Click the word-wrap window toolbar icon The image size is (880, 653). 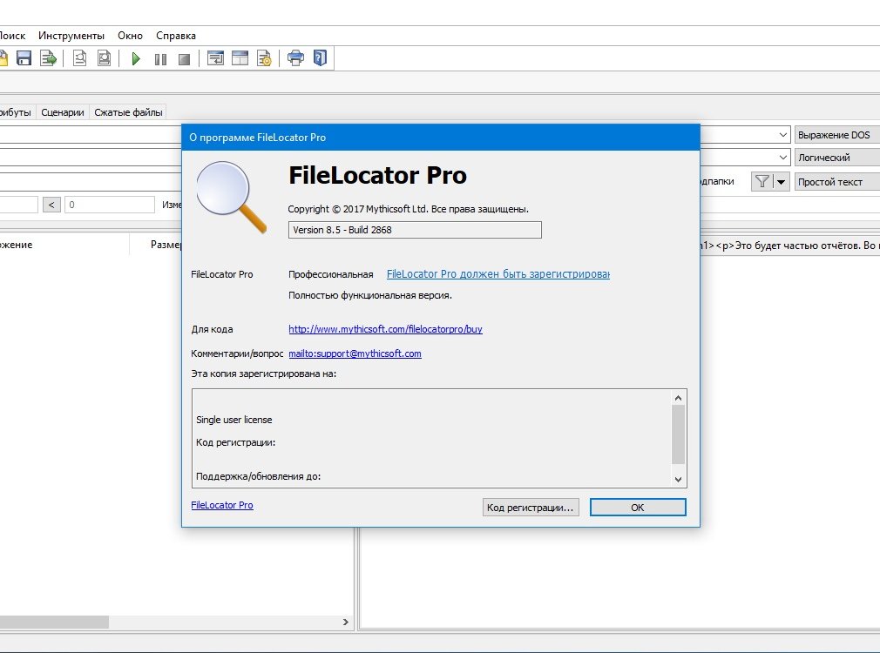(215, 57)
